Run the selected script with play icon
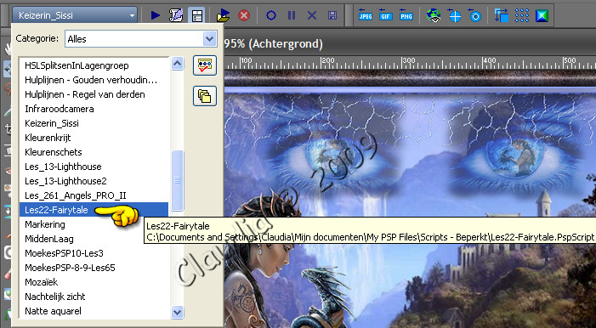596x328 pixels. coord(156,15)
